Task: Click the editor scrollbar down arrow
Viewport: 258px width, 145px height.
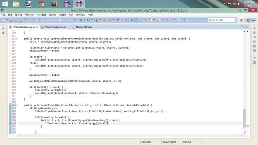Action: [245, 132]
